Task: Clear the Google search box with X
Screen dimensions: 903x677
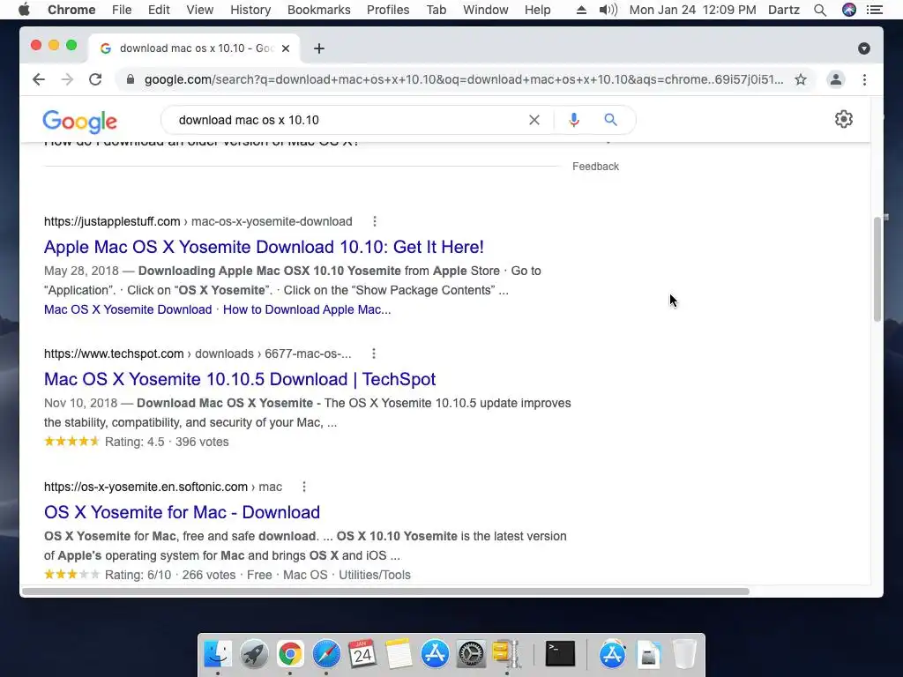Action: [x=534, y=120]
